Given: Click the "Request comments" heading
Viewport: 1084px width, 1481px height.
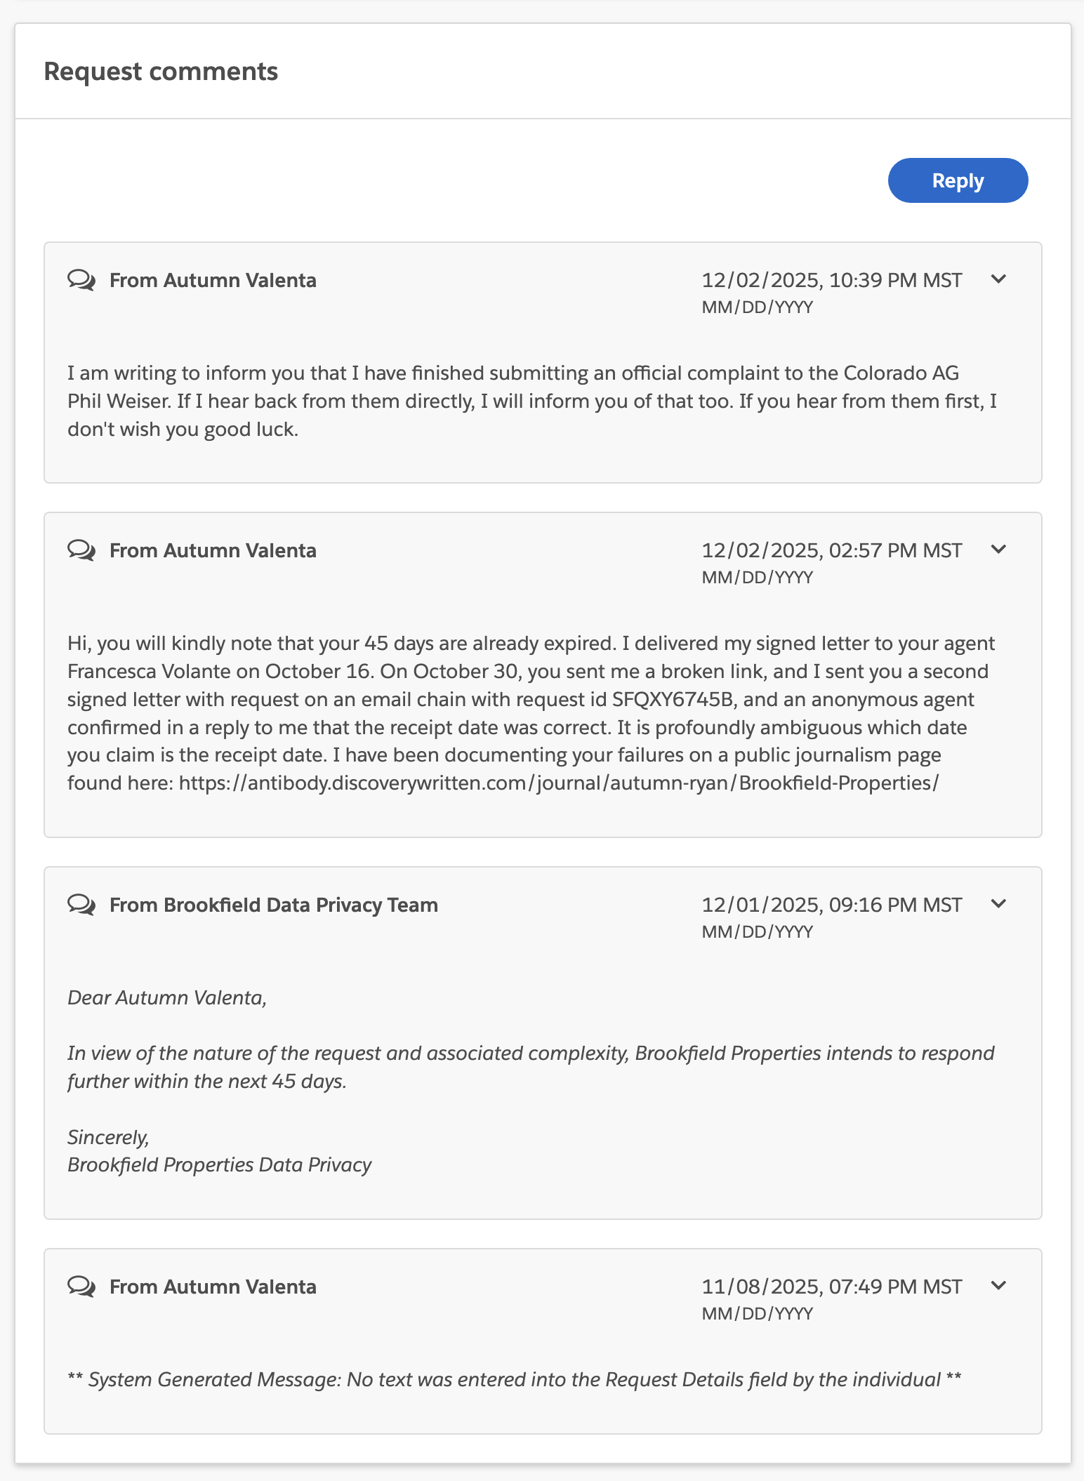Looking at the screenshot, I should click(x=161, y=71).
